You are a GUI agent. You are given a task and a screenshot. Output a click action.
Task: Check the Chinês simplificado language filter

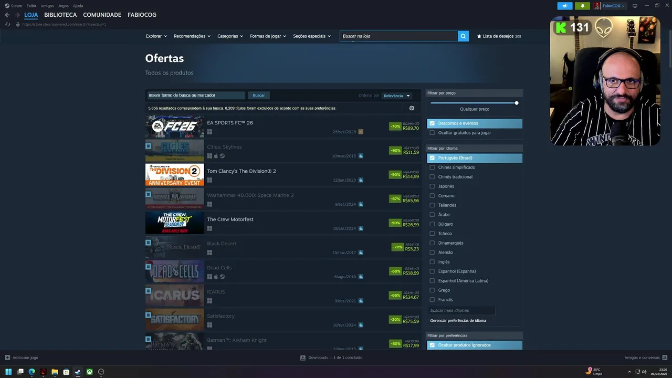[x=432, y=167]
